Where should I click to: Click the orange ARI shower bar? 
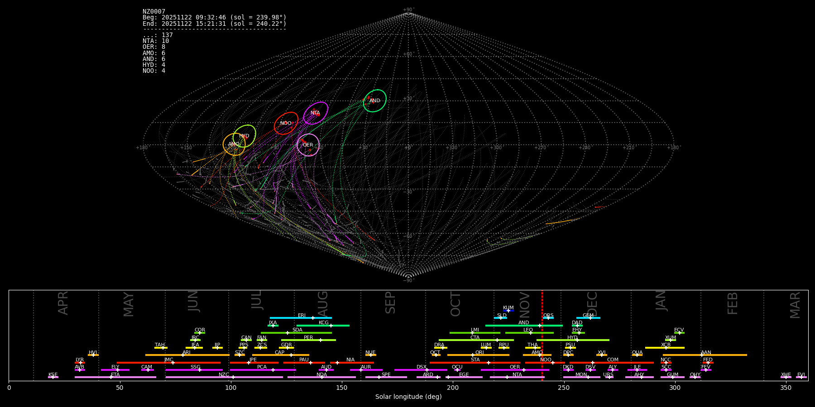pos(187,355)
